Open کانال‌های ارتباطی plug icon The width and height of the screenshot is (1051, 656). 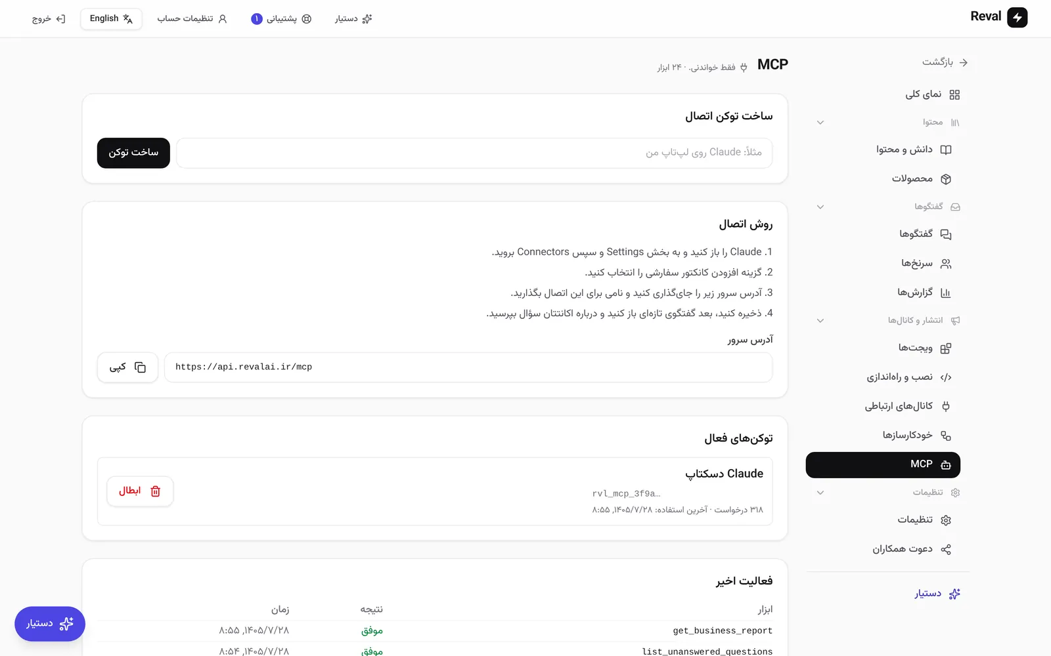coord(946,406)
